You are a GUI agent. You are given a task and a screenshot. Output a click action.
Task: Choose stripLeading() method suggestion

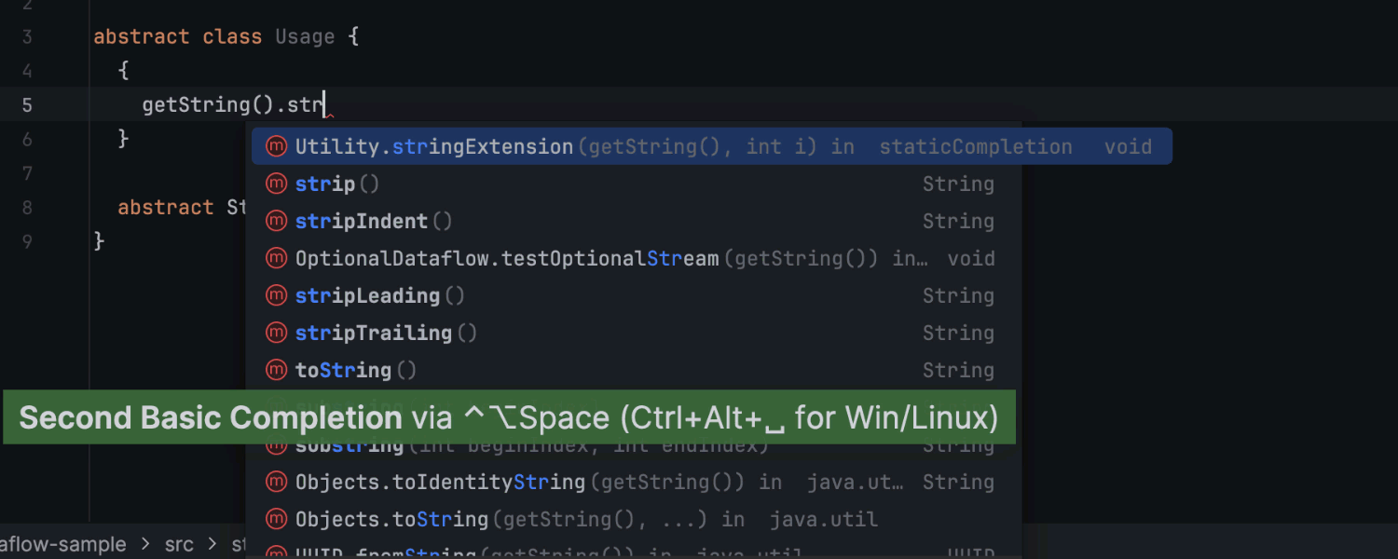click(634, 295)
